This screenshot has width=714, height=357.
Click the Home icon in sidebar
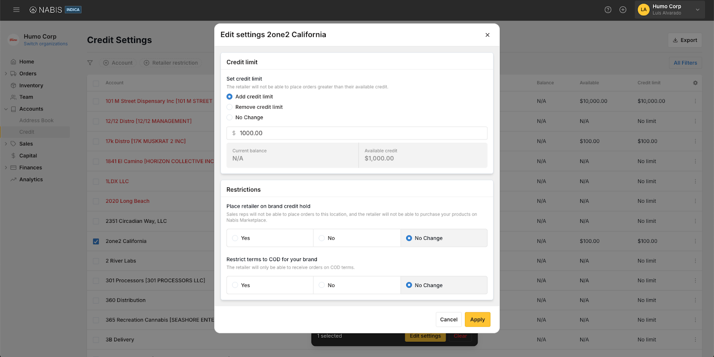point(13,62)
